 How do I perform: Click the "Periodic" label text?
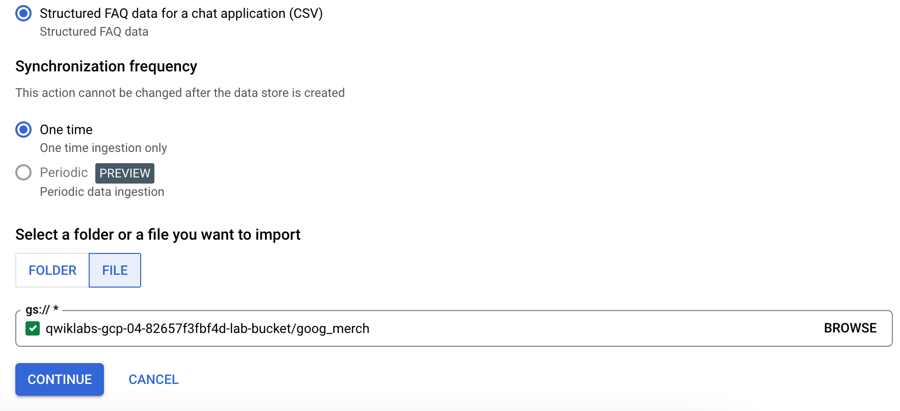pos(64,172)
